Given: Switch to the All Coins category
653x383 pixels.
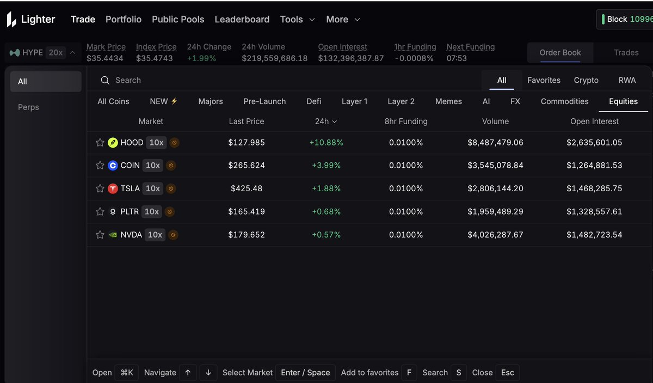Looking at the screenshot, I should pyautogui.click(x=113, y=101).
